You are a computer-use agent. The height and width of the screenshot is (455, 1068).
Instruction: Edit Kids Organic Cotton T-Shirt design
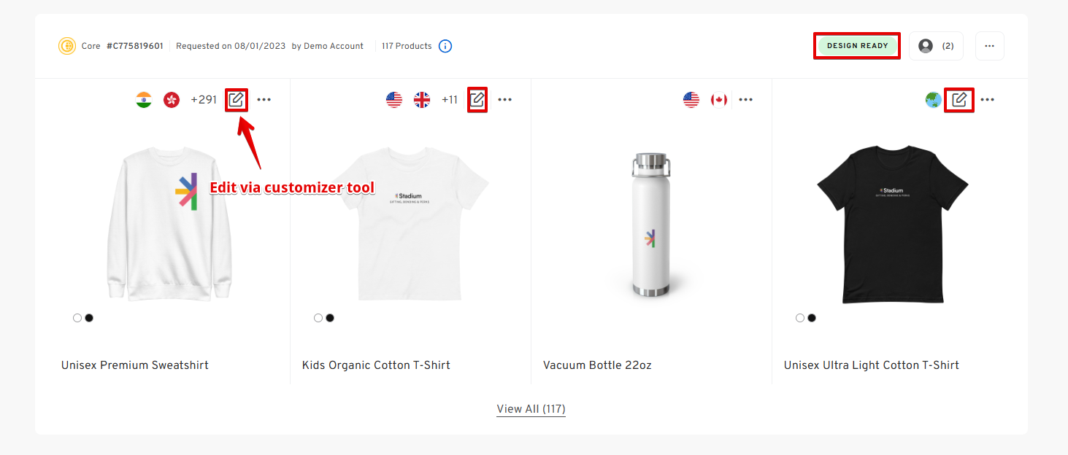pos(477,100)
